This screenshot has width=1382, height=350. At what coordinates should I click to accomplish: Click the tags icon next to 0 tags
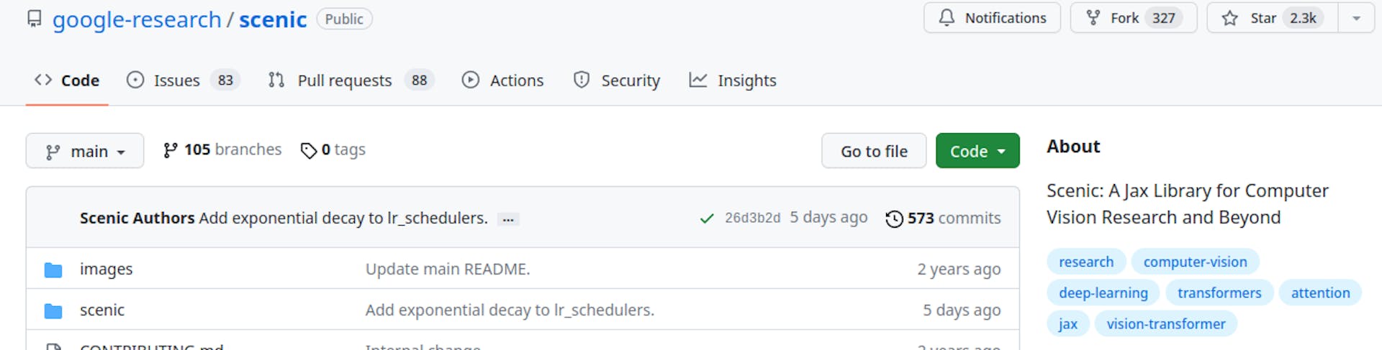click(x=309, y=150)
